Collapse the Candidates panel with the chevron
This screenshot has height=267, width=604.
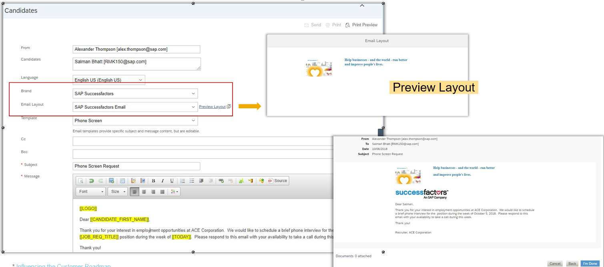click(x=362, y=6)
